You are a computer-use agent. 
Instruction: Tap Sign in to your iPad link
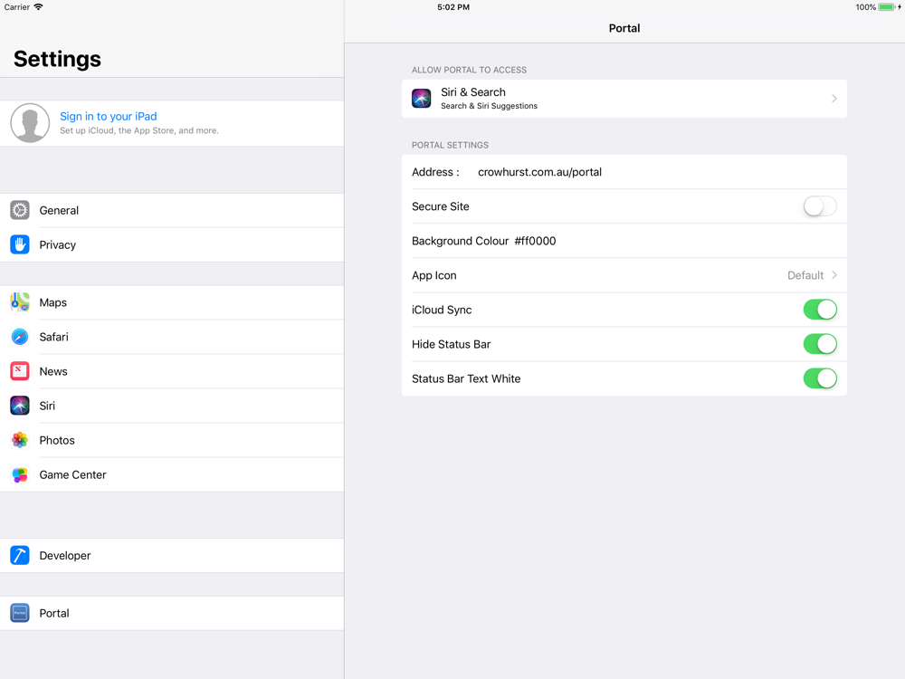109,116
